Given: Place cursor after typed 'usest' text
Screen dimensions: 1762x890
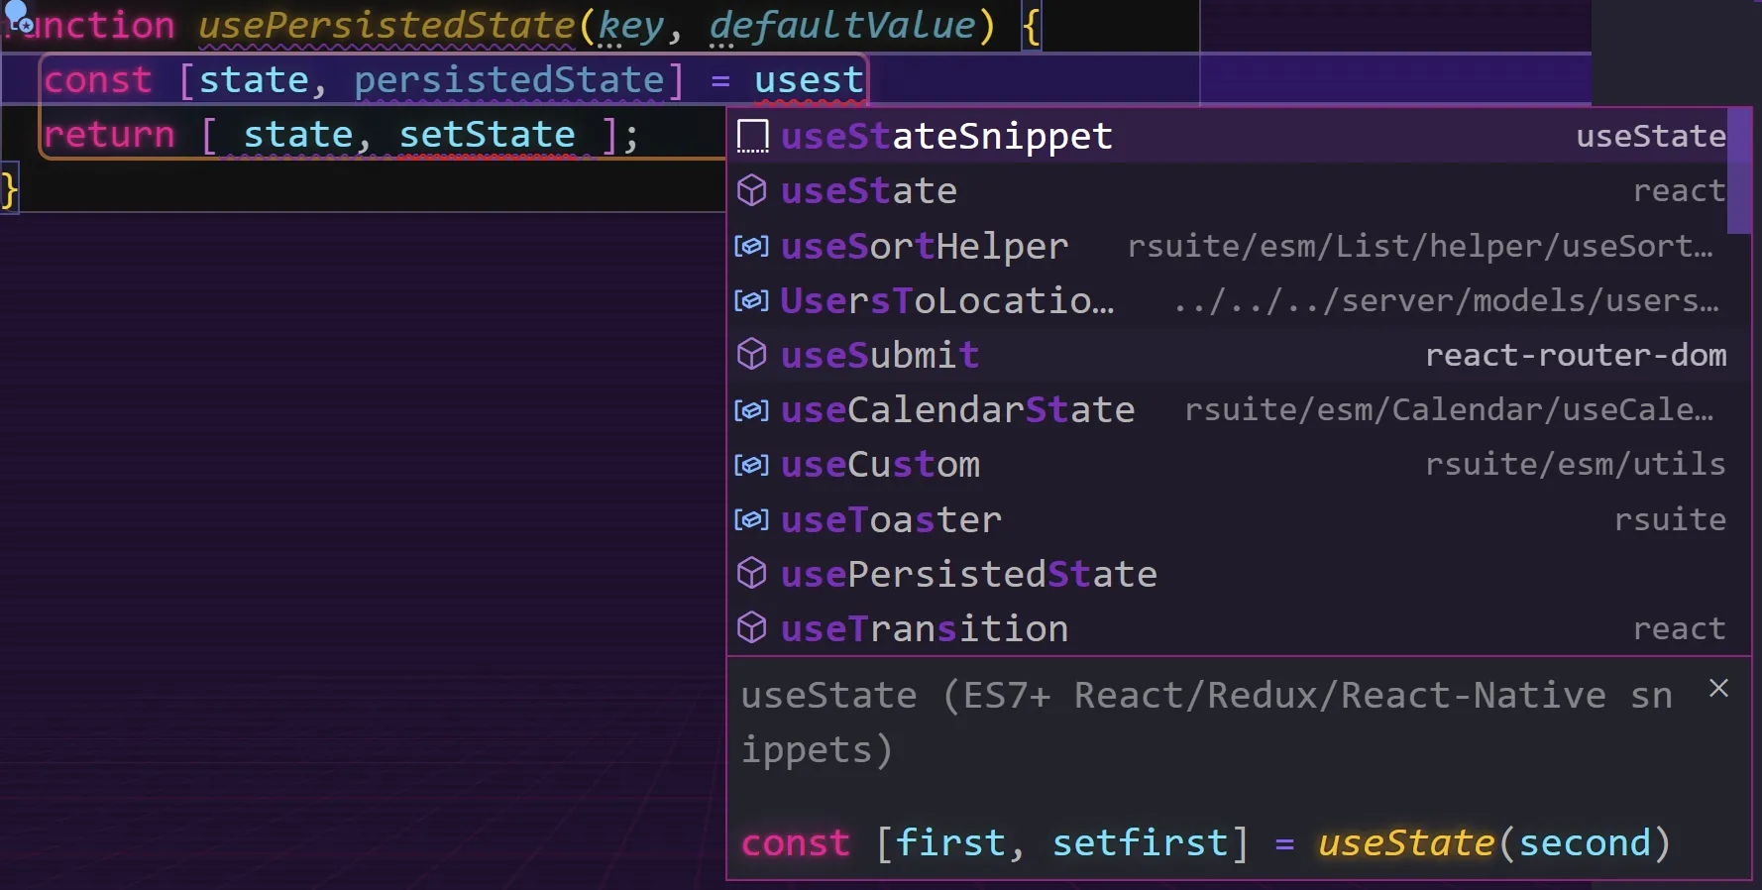Looking at the screenshot, I should (865, 80).
